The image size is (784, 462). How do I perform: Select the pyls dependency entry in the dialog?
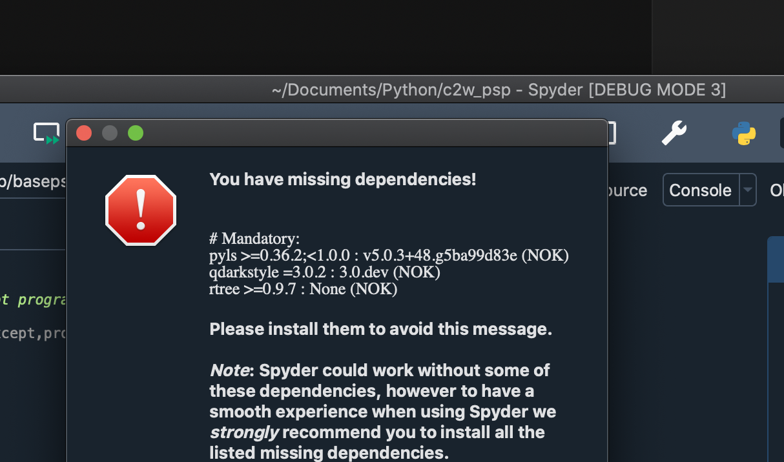tap(387, 256)
